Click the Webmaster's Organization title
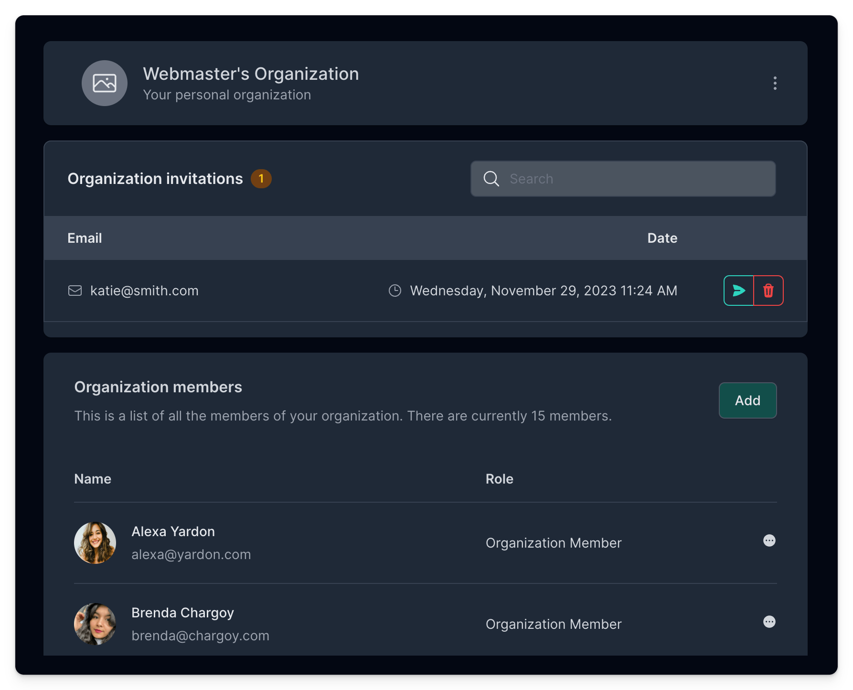 tap(251, 74)
